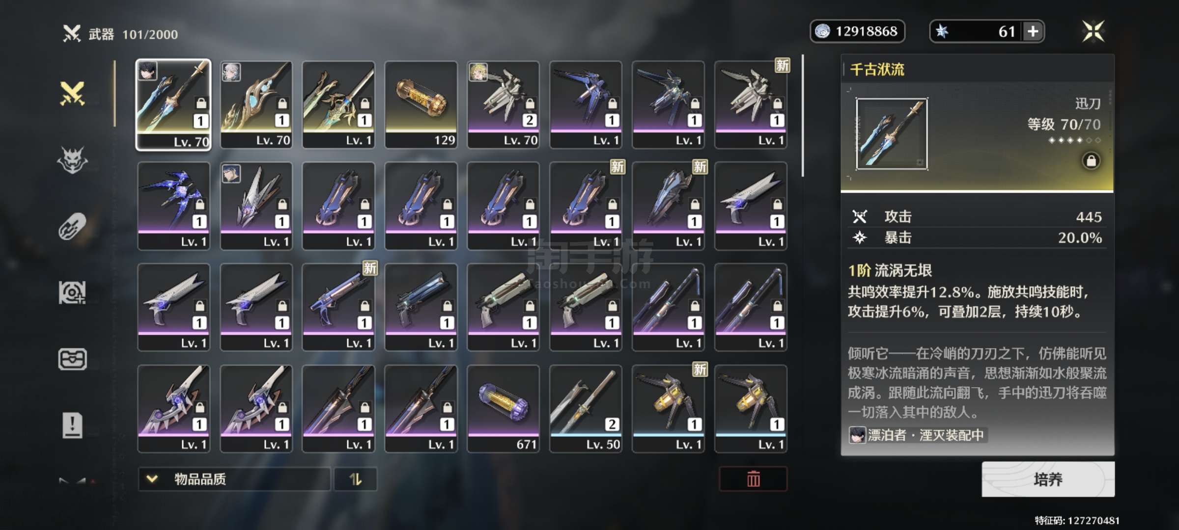The width and height of the screenshot is (1179, 530).
Task: Open the treasure chest category in the sidebar
Action: [x=73, y=359]
